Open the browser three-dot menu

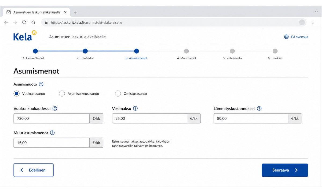click(x=313, y=22)
